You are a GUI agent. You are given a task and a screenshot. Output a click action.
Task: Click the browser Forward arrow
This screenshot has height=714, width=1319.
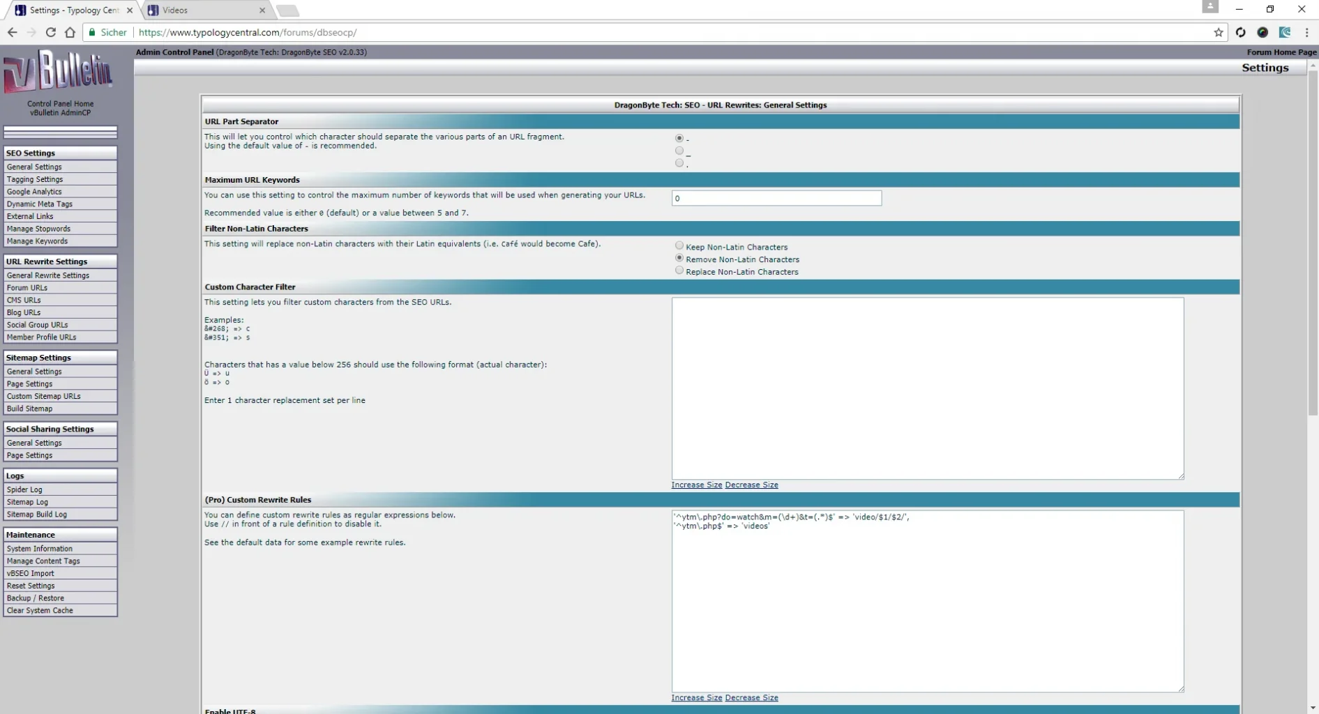click(31, 32)
